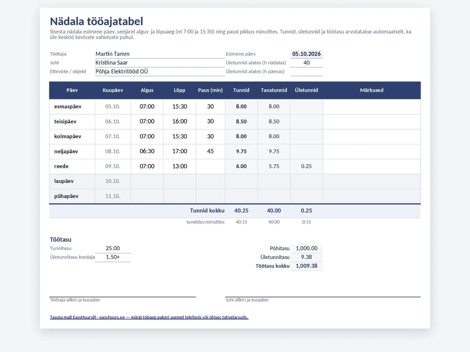Click the laupäev start time cell
This screenshot has height=352, width=470.
click(x=147, y=181)
